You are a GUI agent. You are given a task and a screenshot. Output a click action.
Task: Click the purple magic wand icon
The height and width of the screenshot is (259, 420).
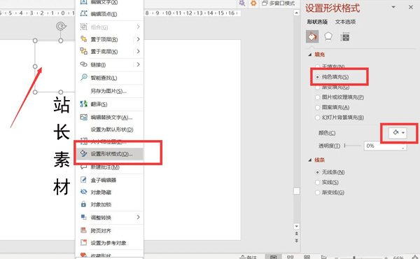click(242, 3)
